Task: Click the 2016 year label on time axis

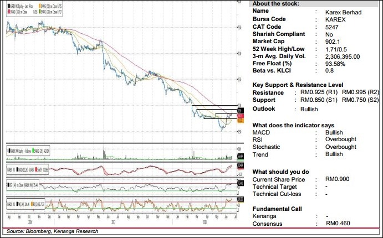Action: pos(30,222)
